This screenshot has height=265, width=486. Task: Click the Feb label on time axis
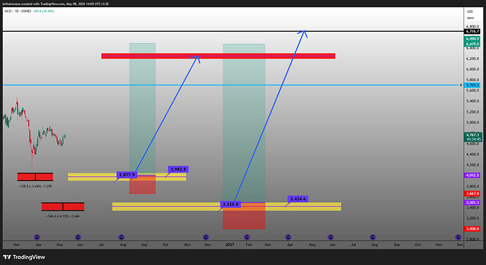tap(249, 245)
